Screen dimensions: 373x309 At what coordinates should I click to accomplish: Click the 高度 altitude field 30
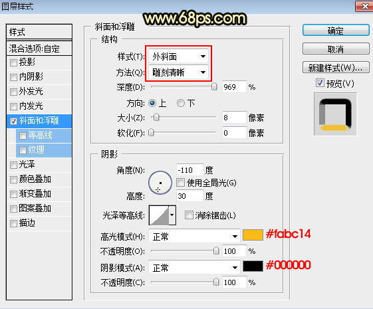point(190,196)
